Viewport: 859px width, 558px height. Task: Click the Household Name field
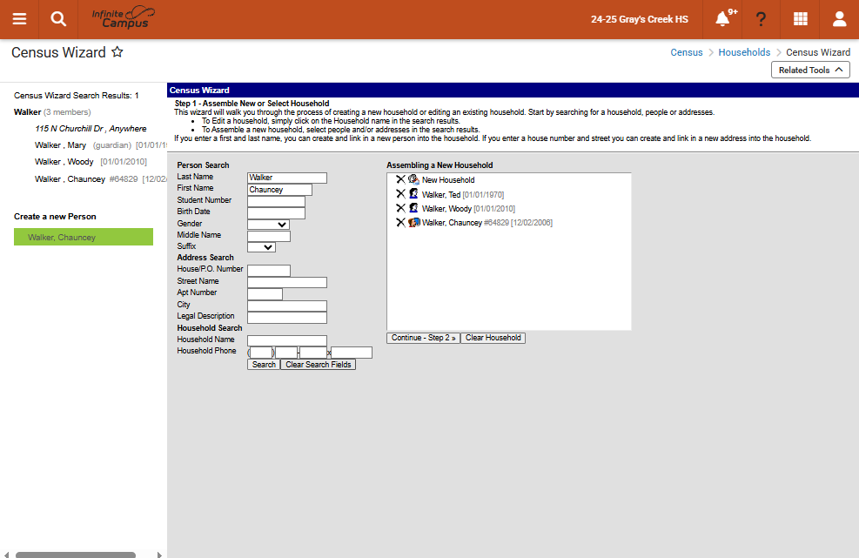pos(287,341)
